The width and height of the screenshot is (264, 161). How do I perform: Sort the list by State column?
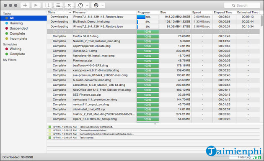click(59, 12)
